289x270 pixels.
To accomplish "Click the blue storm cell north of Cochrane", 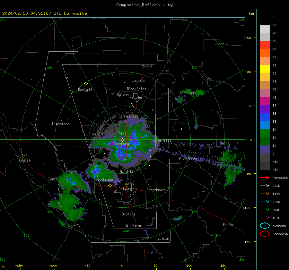I will tap(95, 171).
